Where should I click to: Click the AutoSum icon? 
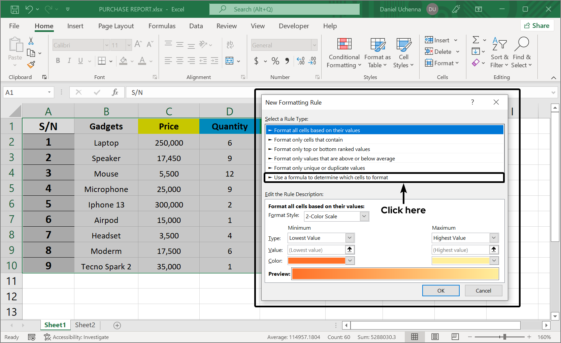point(476,40)
